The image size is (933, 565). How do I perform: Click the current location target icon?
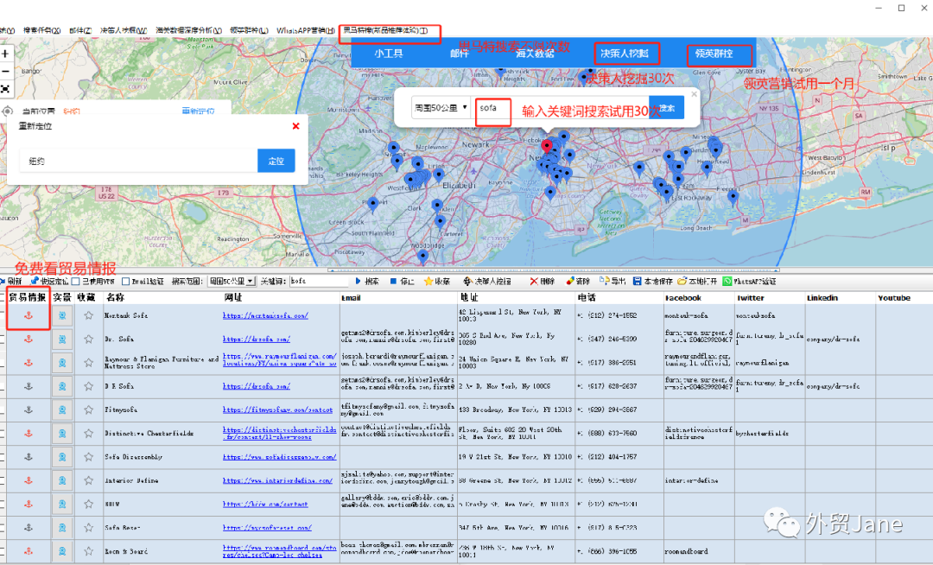tap(7, 111)
